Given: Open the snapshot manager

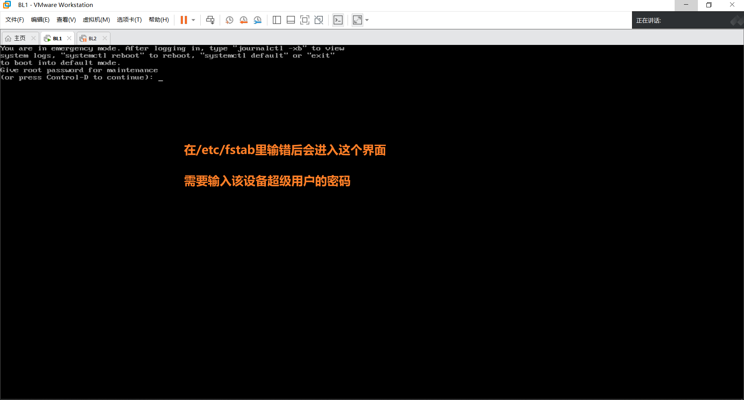Looking at the screenshot, I should (x=258, y=20).
